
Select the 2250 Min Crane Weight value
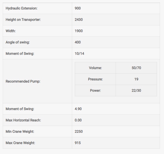[79, 132]
